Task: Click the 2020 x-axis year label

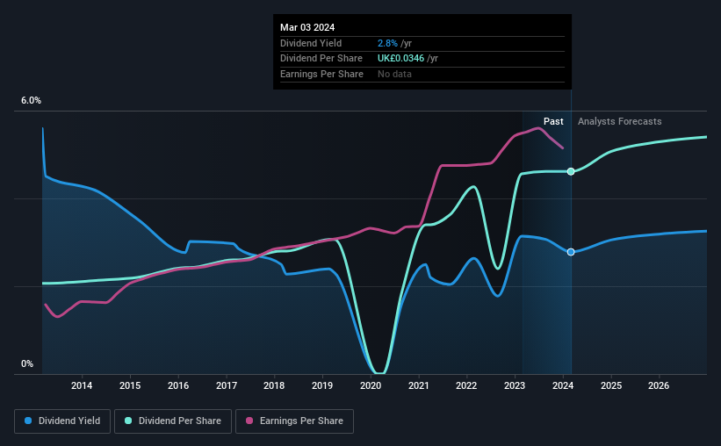Action: tap(371, 385)
